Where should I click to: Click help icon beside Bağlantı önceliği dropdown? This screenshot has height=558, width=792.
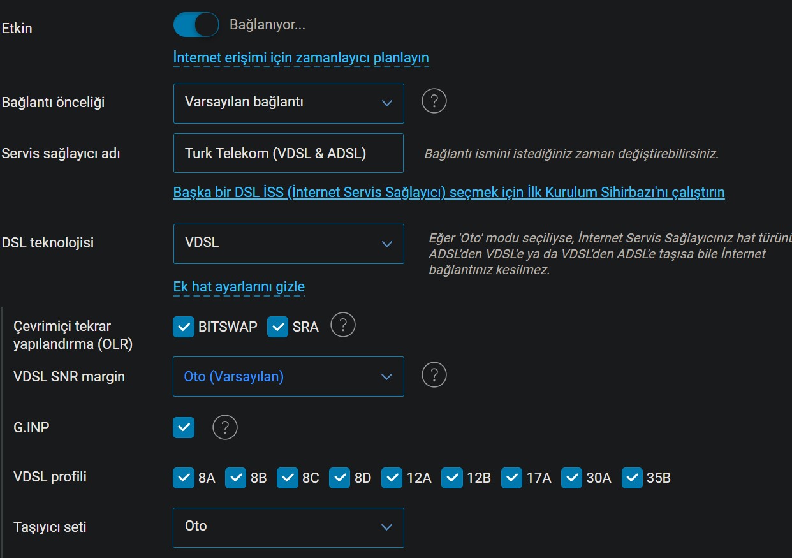(434, 101)
